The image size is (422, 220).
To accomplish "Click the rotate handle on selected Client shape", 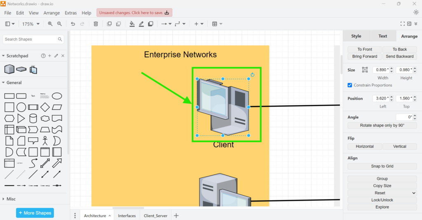I will click(253, 75).
